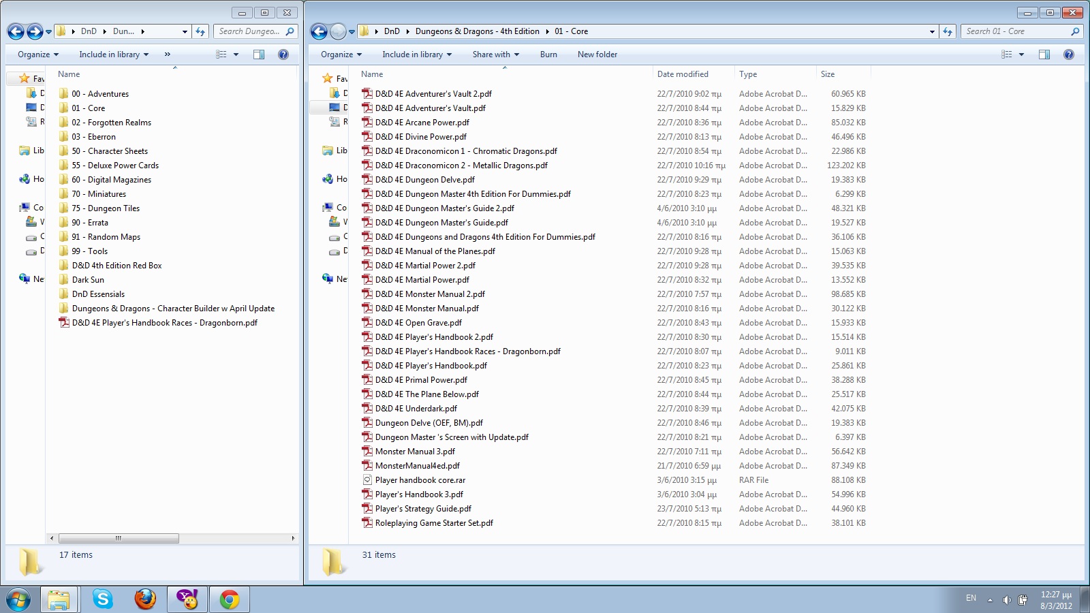Screen dimensions: 1090x613
Task: Select Roleplaying Game Starter Set.pdf
Action: click(x=434, y=523)
